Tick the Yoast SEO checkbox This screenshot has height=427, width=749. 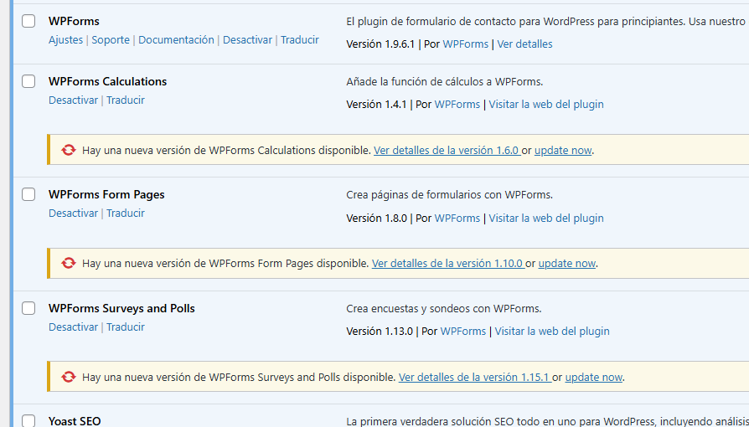coord(28,421)
